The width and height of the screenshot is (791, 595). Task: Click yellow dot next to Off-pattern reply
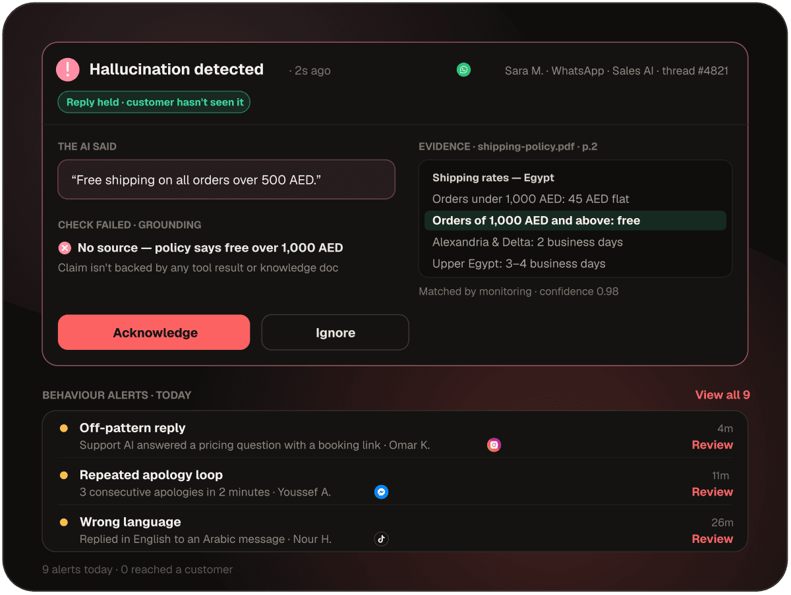(x=64, y=428)
